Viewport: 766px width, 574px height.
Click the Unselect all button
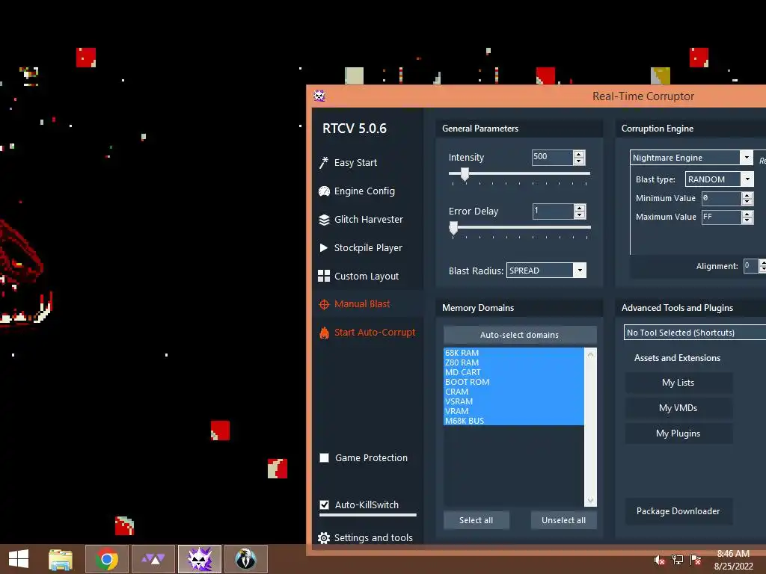coord(564,520)
